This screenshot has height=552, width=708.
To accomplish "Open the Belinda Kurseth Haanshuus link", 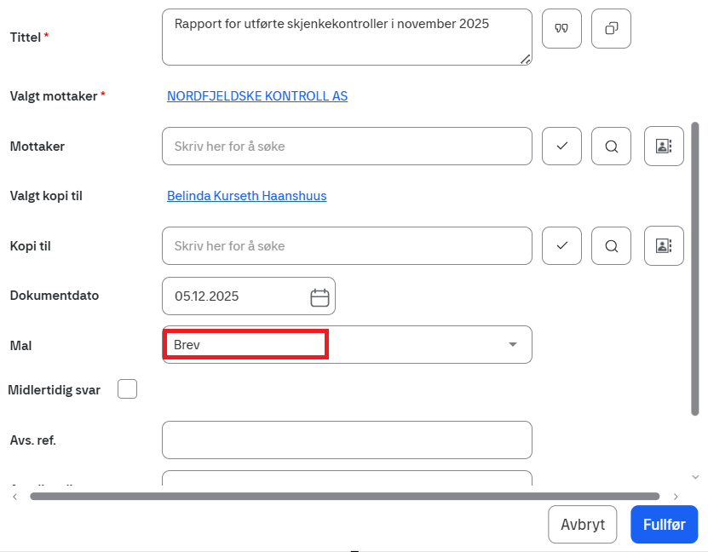I will [x=246, y=196].
